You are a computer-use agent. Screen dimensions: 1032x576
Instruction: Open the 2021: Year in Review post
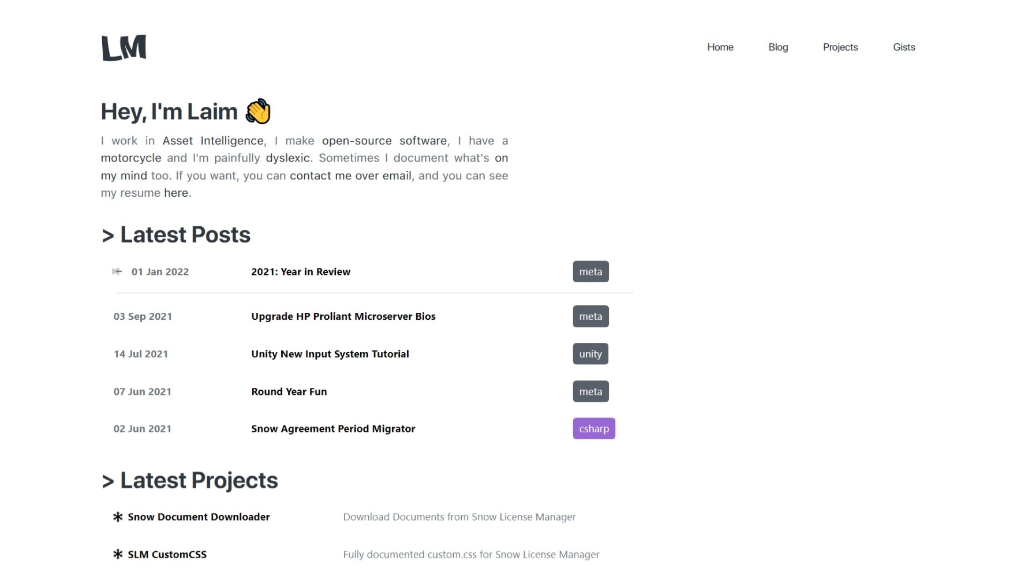(x=300, y=272)
